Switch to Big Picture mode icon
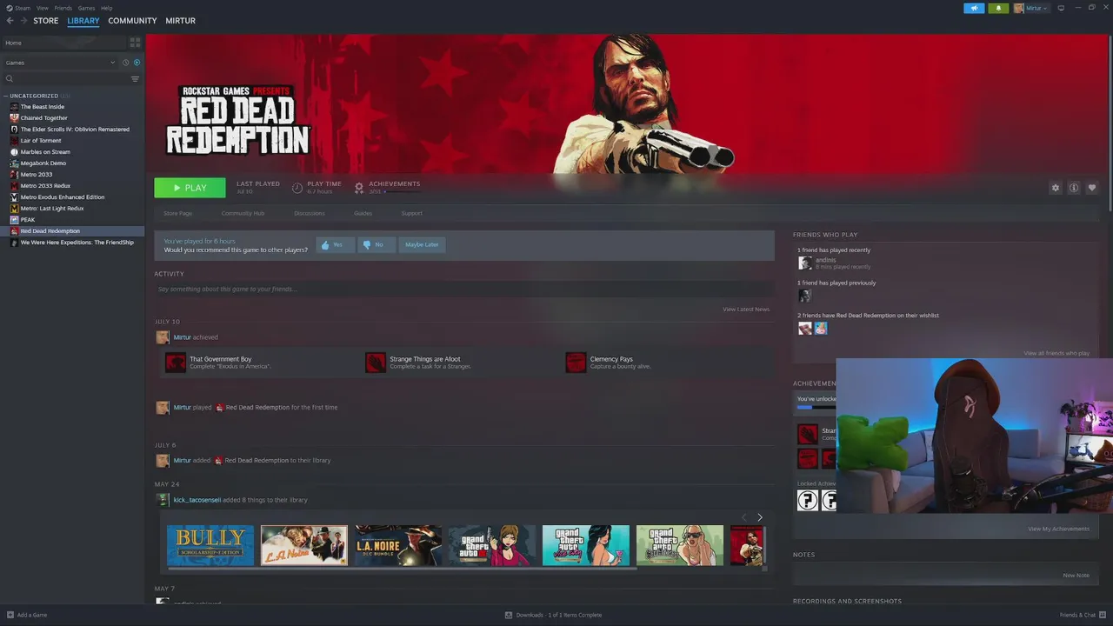1113x626 pixels. pyautogui.click(x=1061, y=8)
